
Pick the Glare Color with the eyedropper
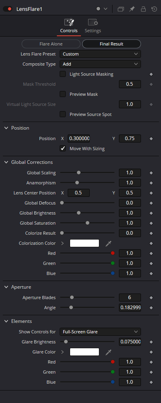(109, 352)
